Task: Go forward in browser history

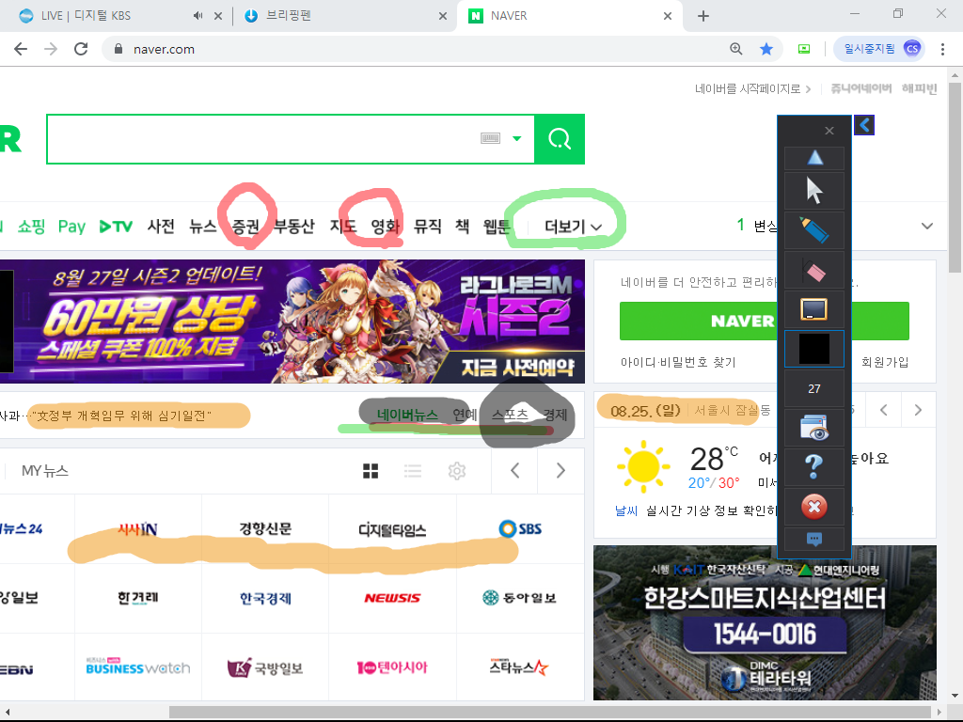Action: (x=51, y=49)
